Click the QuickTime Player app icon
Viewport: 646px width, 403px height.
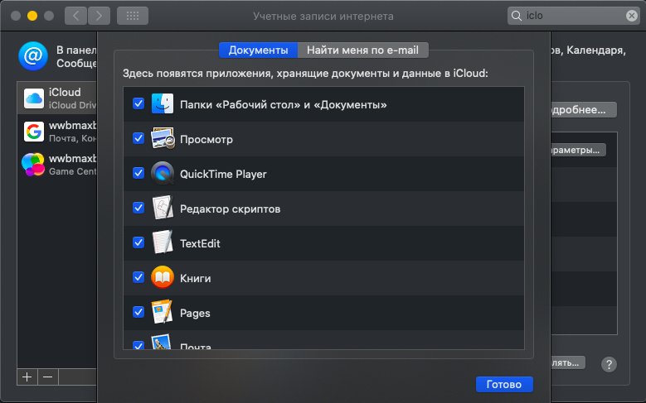163,173
